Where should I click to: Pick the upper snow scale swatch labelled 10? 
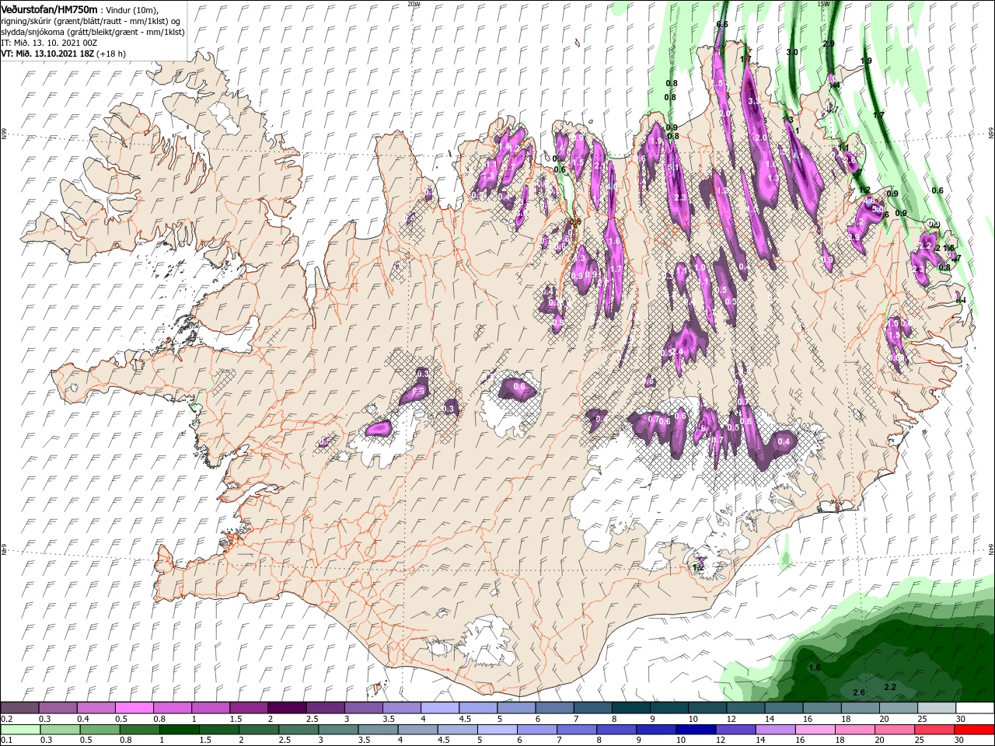(707, 708)
